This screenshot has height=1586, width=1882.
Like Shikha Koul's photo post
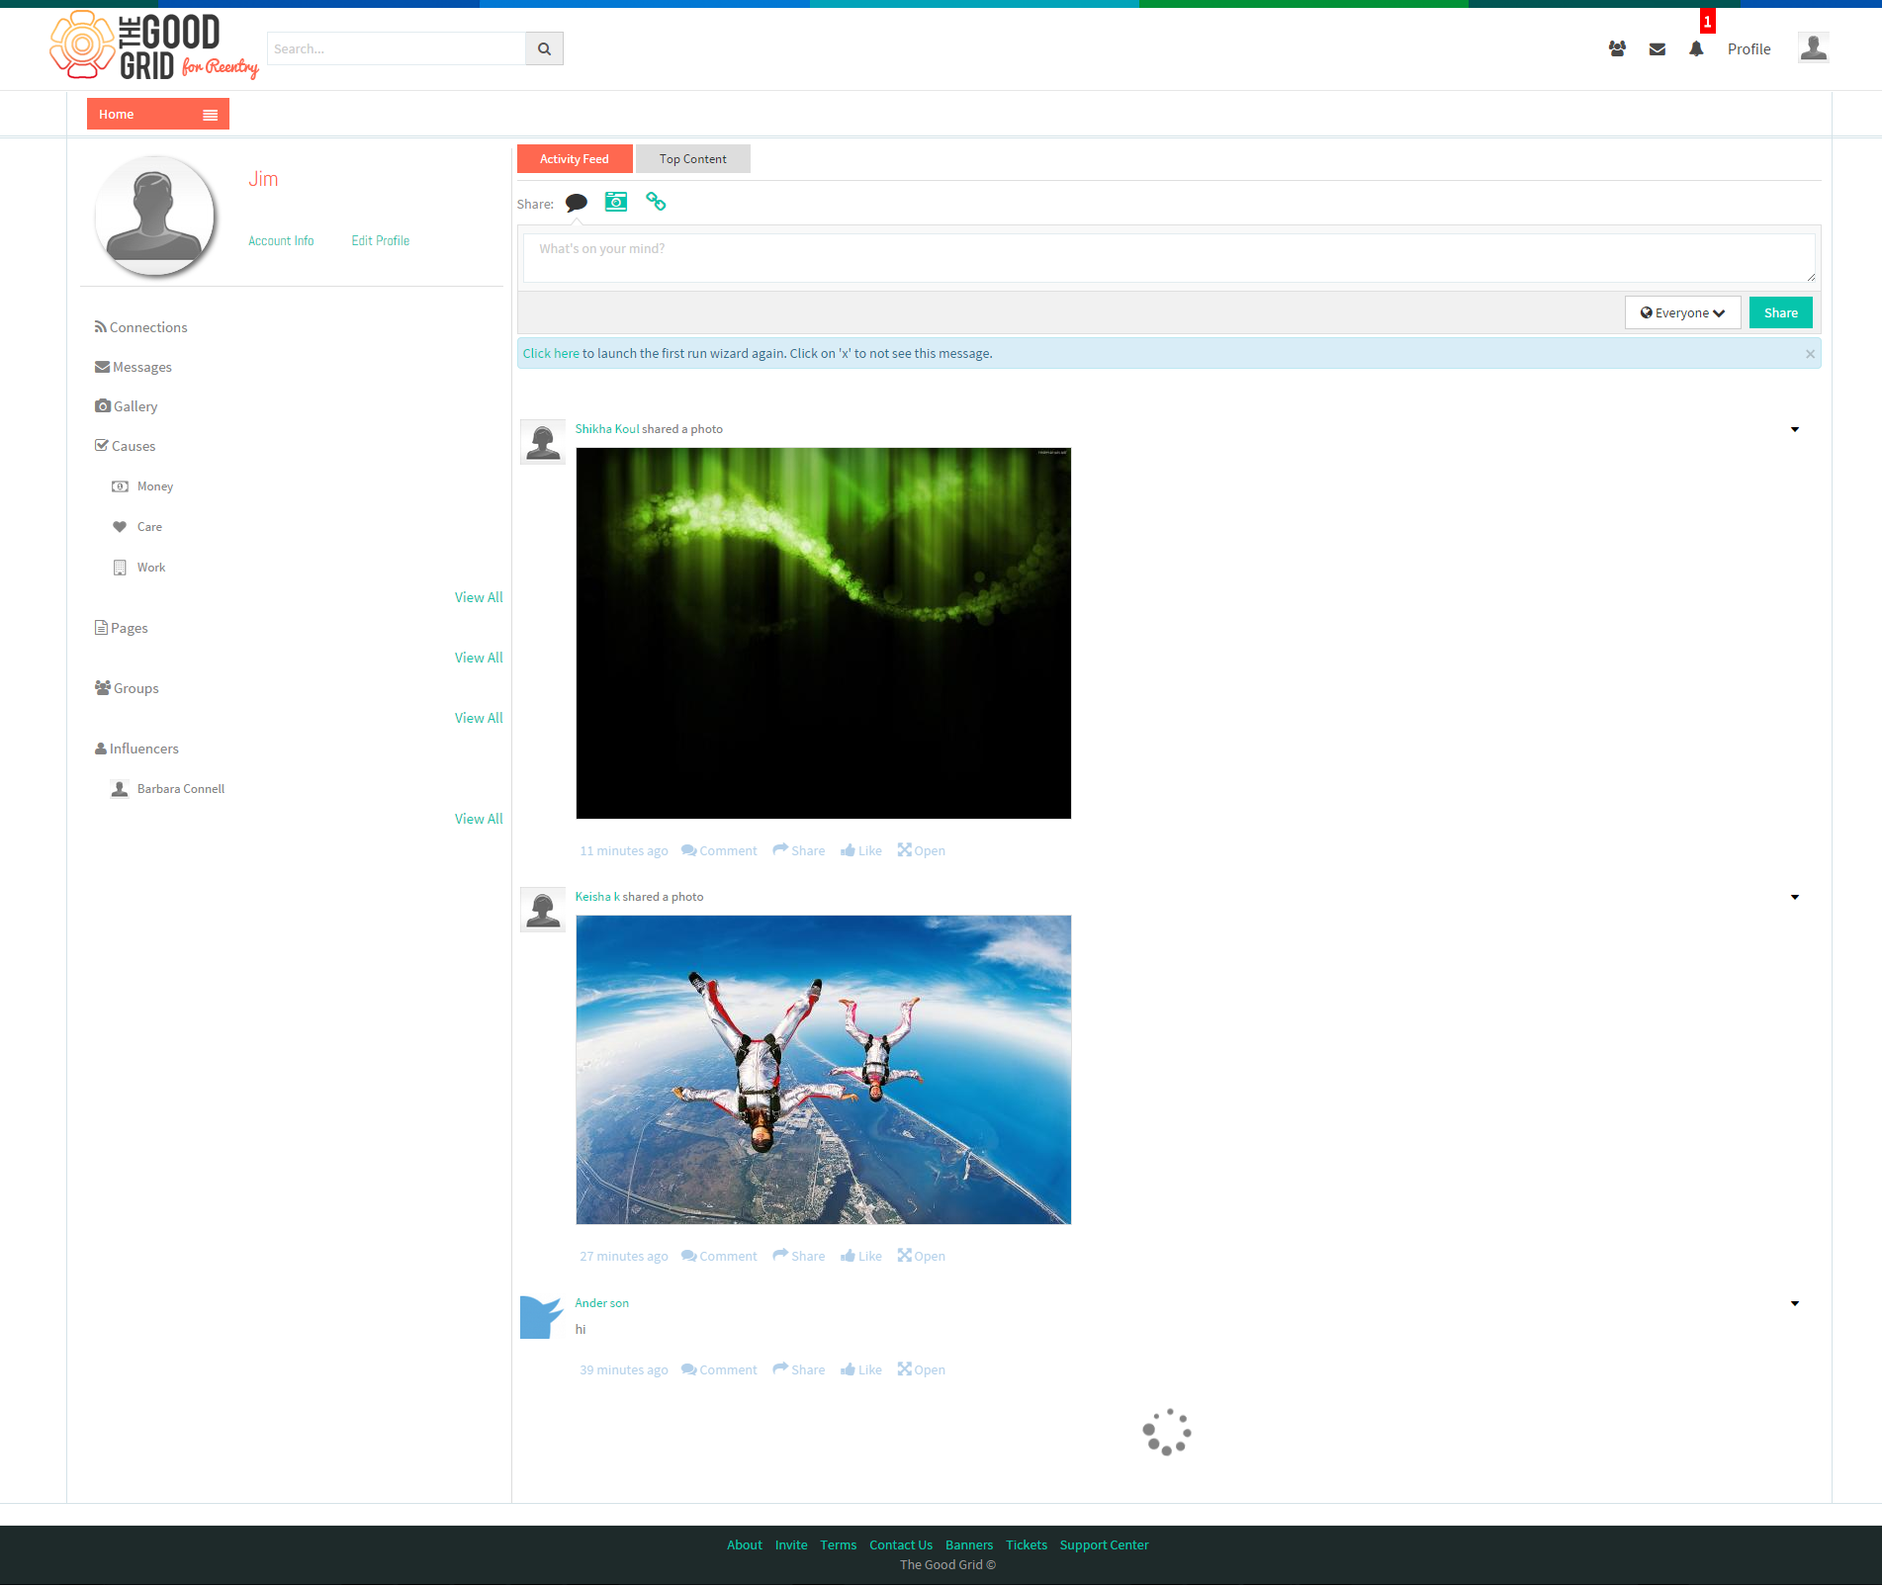click(x=861, y=850)
